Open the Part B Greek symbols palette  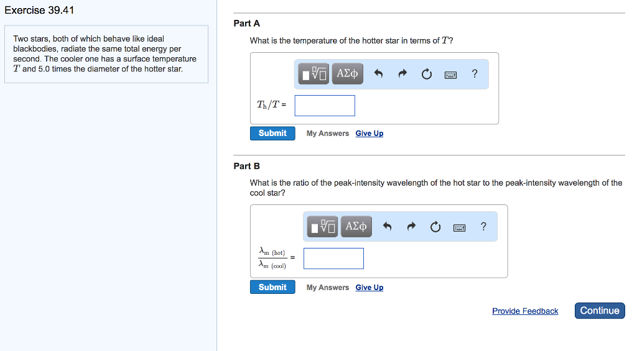click(356, 227)
